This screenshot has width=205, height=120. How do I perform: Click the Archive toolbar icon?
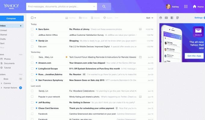click(x=67, y=18)
